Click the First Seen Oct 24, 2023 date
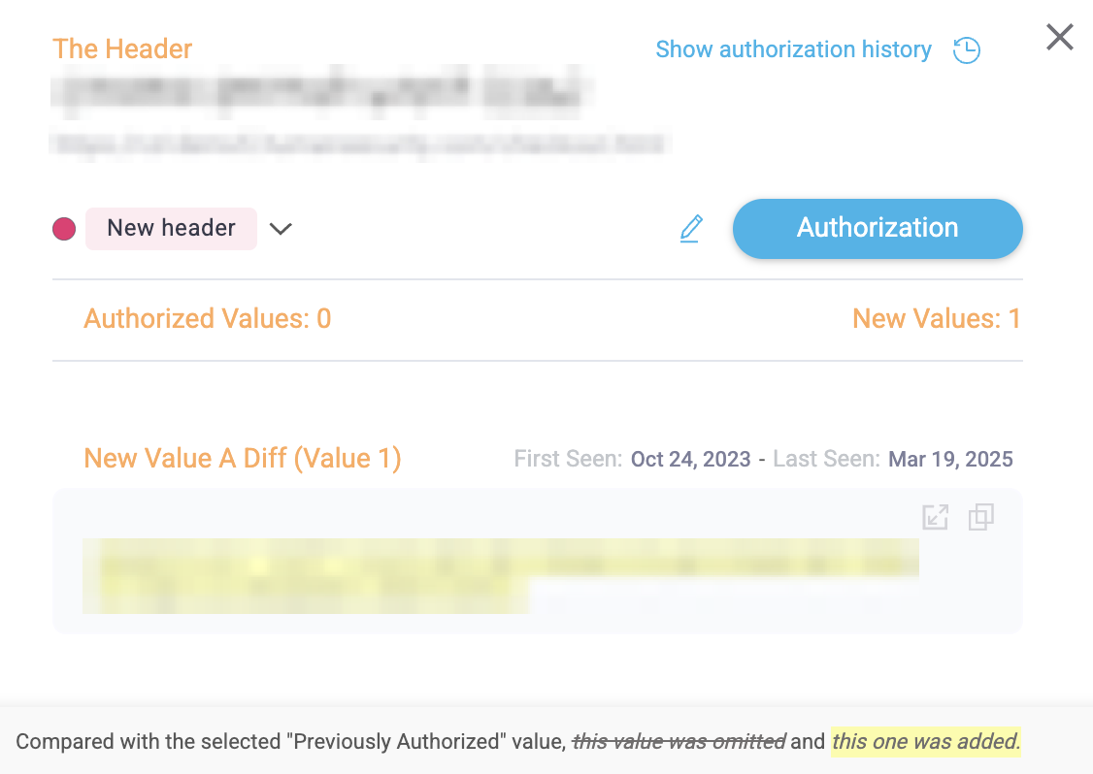The width and height of the screenshot is (1093, 774). point(691,459)
